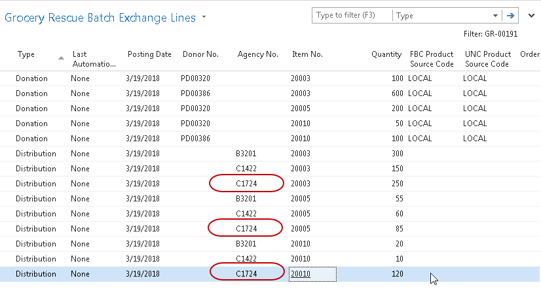541x289 pixels.
Task: Open the Type filter field dropdown
Action: click(494, 16)
